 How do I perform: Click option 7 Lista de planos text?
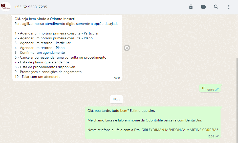click(42, 62)
